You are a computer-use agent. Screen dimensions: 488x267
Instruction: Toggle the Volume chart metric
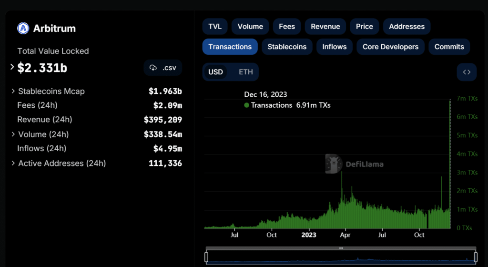pyautogui.click(x=250, y=27)
